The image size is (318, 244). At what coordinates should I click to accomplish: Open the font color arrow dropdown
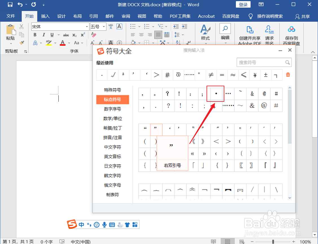click(69, 43)
